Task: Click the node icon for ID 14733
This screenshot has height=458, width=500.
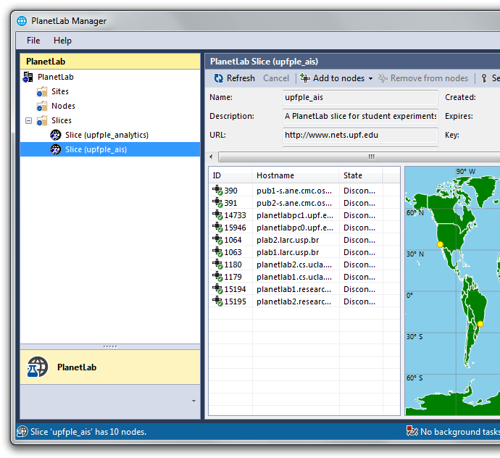Action: 217,215
